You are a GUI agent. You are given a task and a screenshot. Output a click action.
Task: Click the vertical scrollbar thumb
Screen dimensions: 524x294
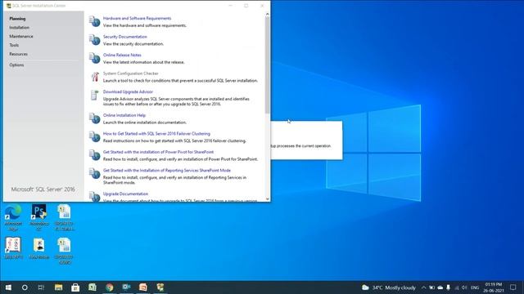click(268, 65)
